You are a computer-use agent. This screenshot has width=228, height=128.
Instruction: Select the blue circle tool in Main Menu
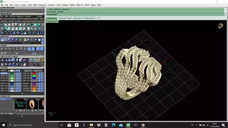[42, 33]
